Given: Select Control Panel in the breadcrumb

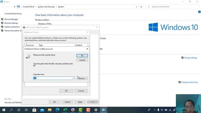Looking at the screenshot, I should pos(29,7).
